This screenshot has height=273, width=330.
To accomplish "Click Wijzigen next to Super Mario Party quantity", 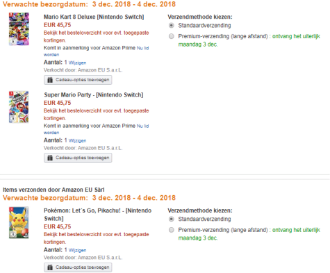I will tap(77, 140).
